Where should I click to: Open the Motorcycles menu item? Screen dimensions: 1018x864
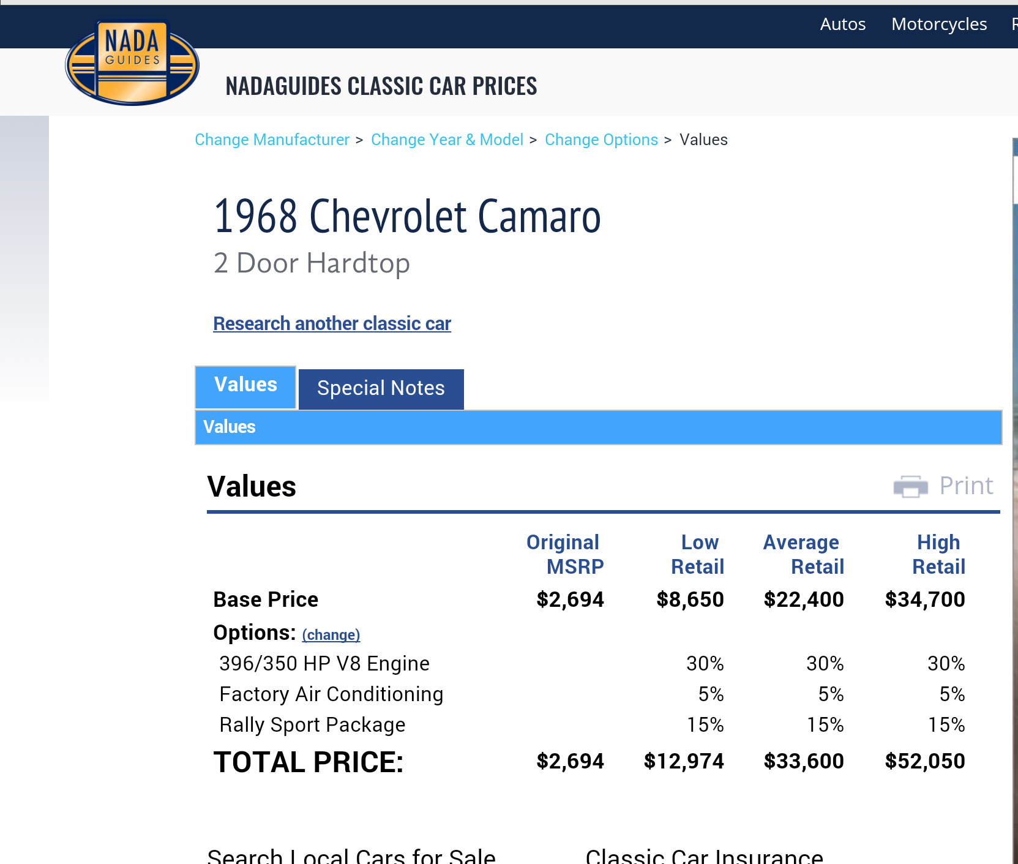point(938,24)
